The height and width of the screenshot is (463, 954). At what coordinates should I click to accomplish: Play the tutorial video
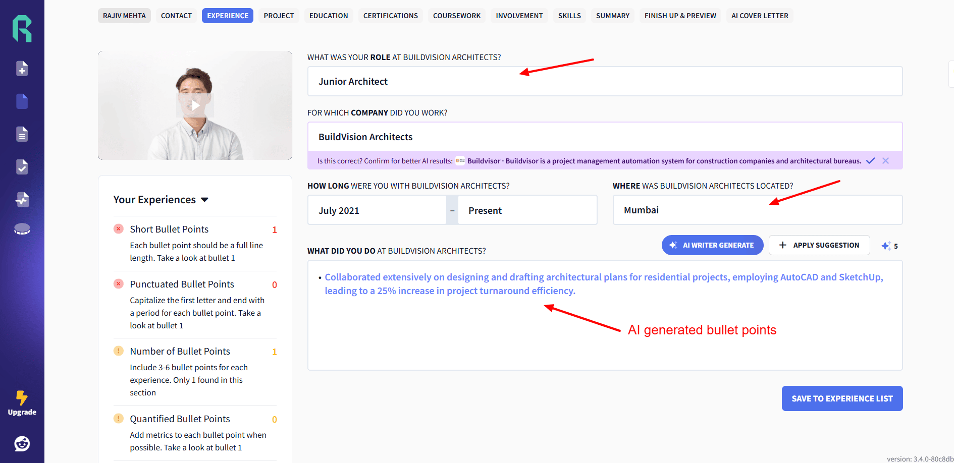click(195, 105)
